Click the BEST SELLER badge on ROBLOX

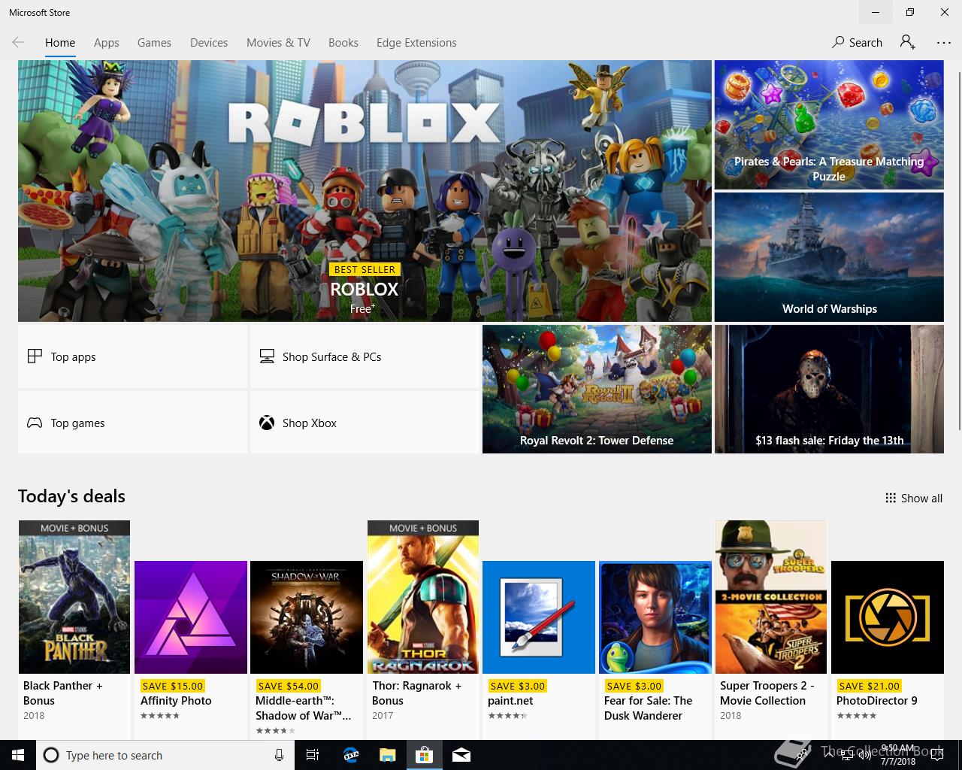click(365, 269)
